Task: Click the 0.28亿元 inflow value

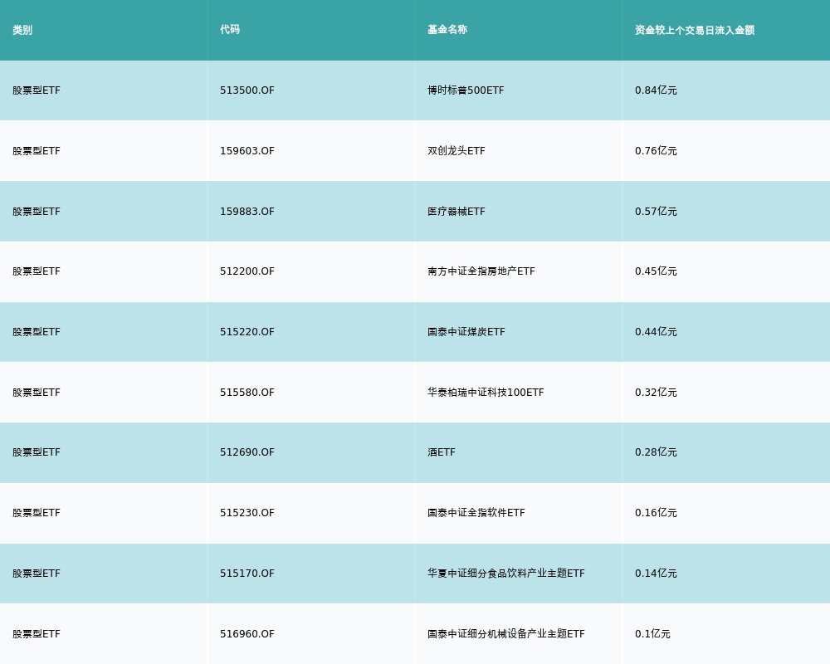Action: [x=656, y=452]
